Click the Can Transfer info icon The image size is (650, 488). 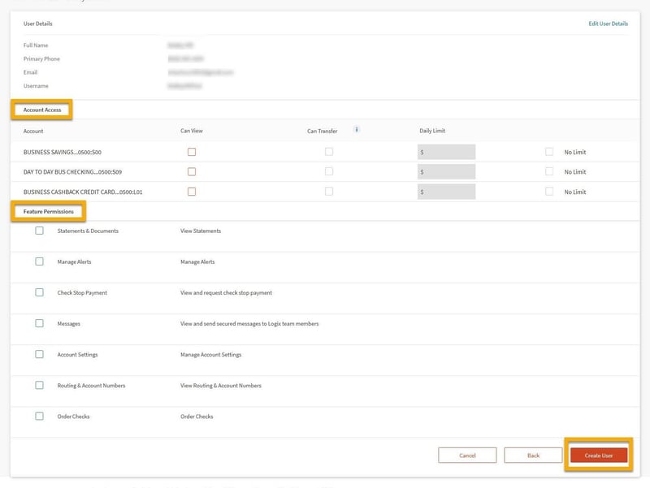click(x=357, y=130)
